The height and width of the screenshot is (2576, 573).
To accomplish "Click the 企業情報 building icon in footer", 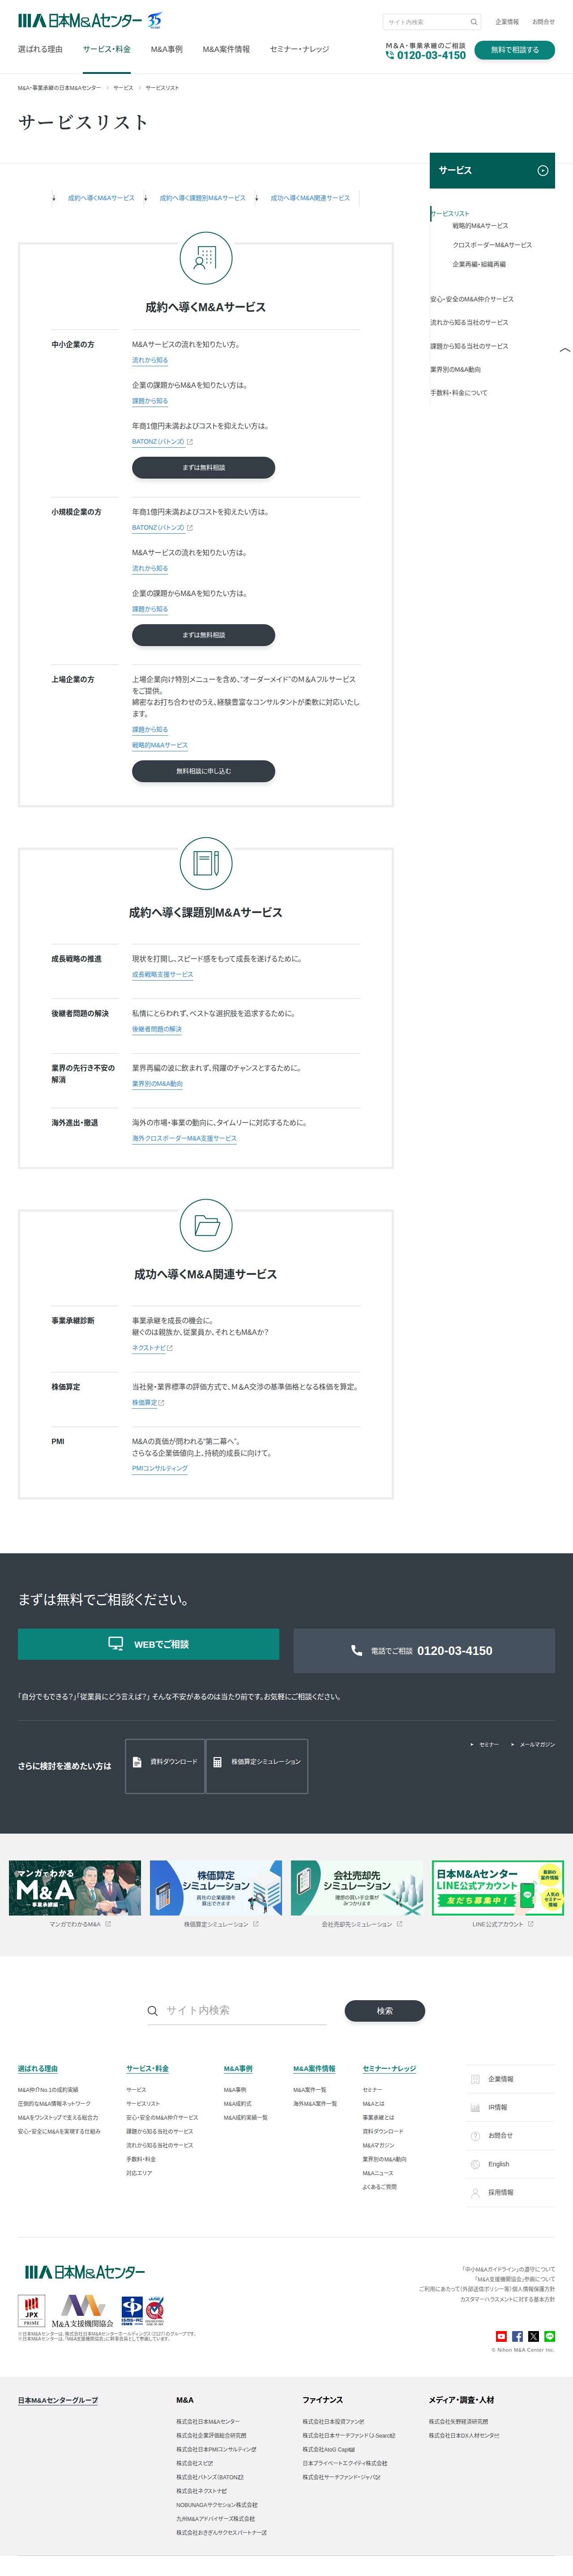I will click(x=475, y=2079).
